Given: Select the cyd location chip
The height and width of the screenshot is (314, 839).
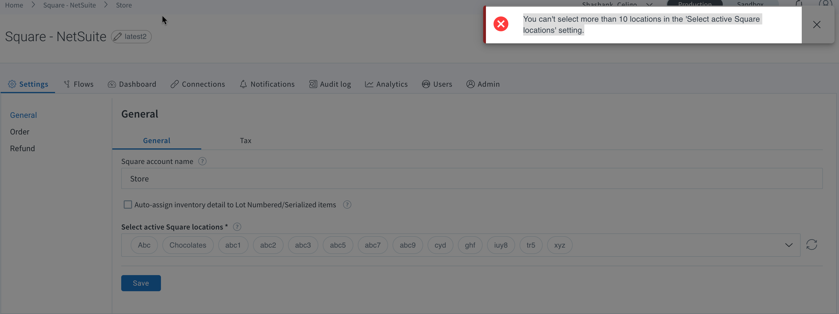Looking at the screenshot, I should 440,245.
